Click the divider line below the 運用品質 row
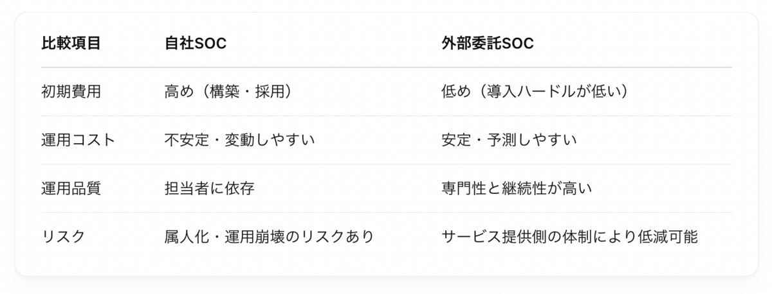 [x=386, y=213]
